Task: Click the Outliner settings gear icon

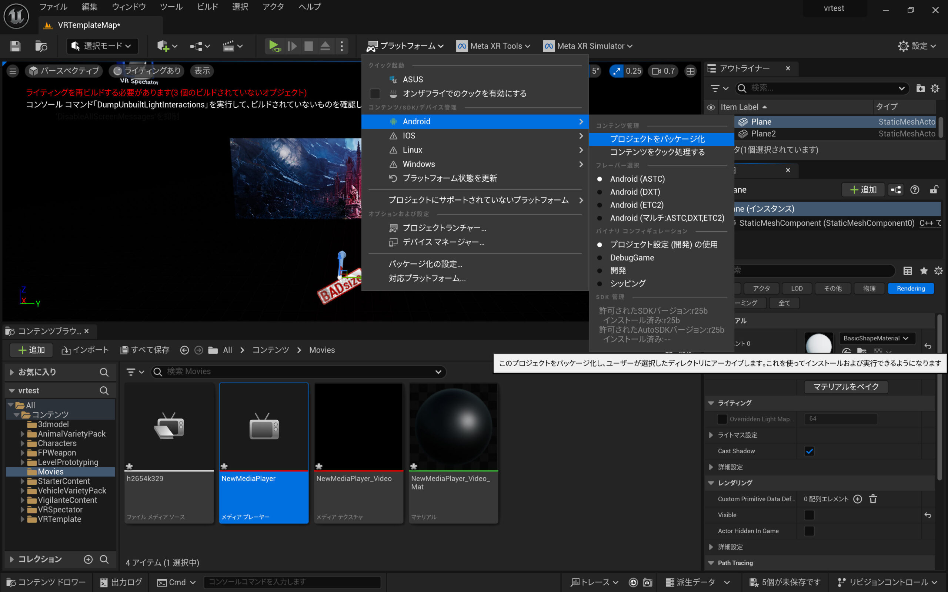Action: pyautogui.click(x=935, y=88)
